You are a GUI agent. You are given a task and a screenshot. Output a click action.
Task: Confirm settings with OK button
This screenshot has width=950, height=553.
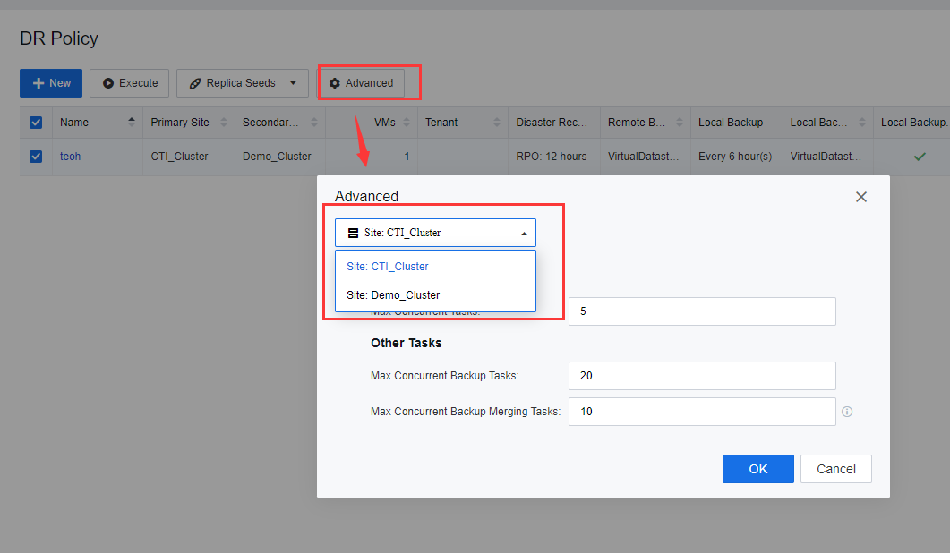pyautogui.click(x=757, y=469)
